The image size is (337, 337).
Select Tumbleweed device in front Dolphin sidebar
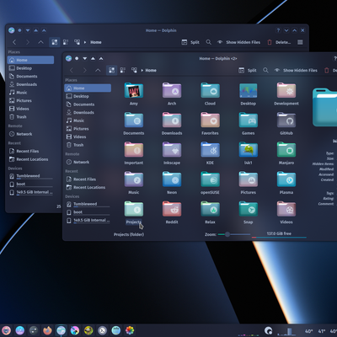tap(88, 204)
